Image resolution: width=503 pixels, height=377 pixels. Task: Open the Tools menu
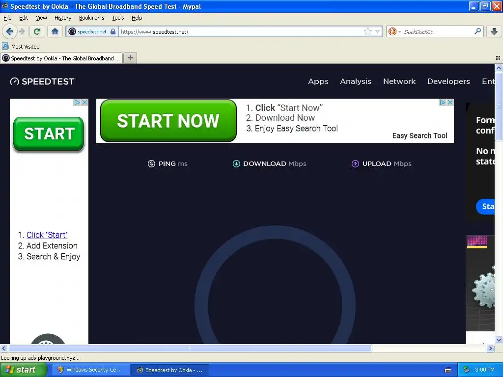(x=118, y=18)
